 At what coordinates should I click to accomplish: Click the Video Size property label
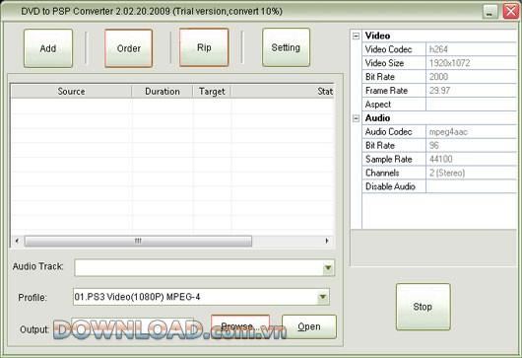pyautogui.click(x=384, y=63)
